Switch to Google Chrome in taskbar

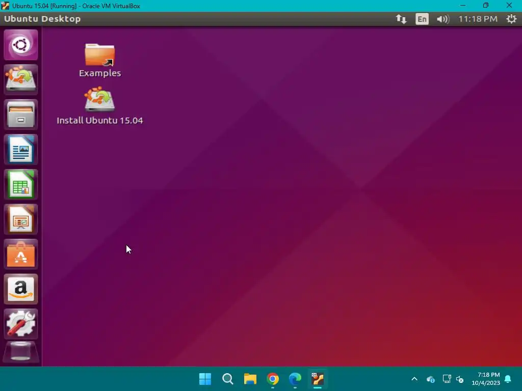pos(273,379)
